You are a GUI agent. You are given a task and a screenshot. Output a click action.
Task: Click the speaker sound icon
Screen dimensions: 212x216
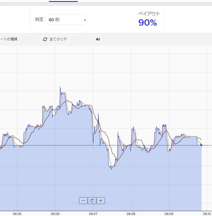[98, 39]
